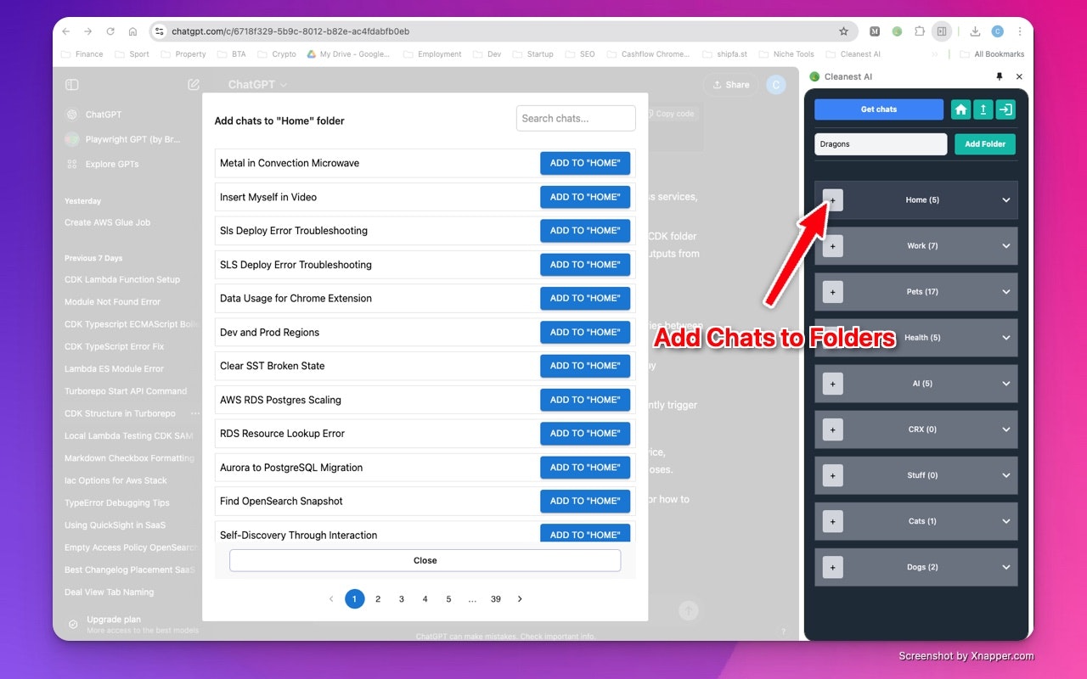Expand the Cats folder chevron
Screen dimensions: 1087x679
click(1006, 521)
